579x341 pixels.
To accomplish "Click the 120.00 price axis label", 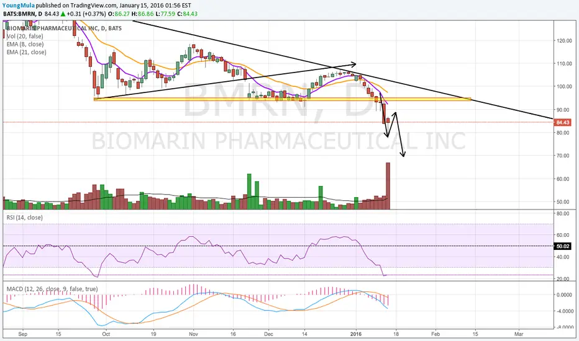I will (x=564, y=40).
